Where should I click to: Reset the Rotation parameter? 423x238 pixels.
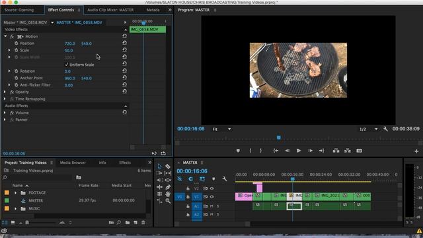(x=124, y=71)
